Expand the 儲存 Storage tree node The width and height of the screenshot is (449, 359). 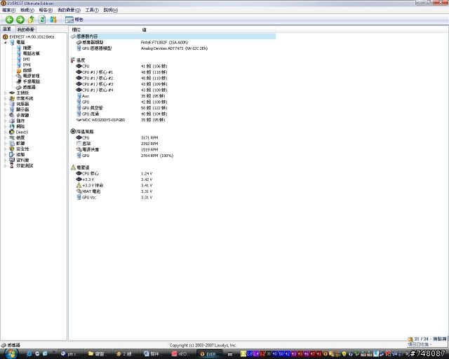coord(5,121)
